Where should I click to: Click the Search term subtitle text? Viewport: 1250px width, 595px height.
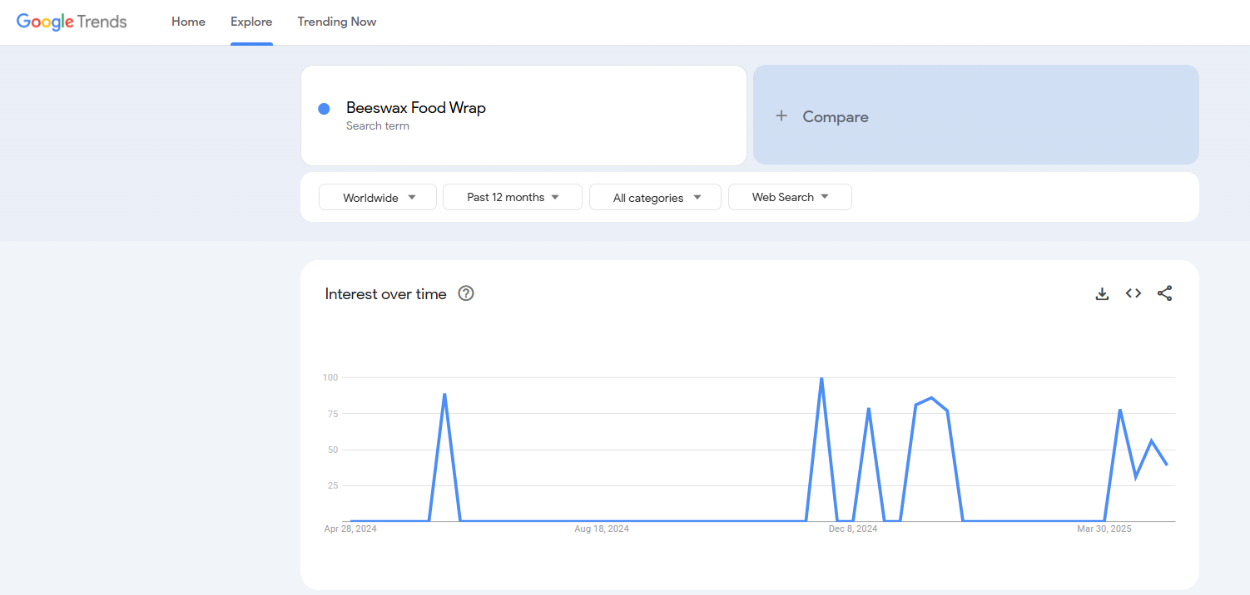378,126
